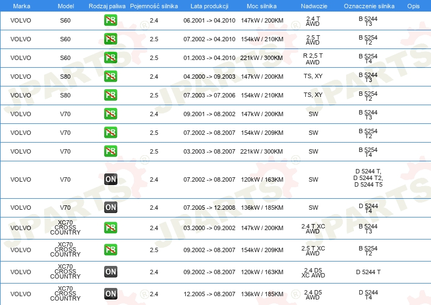
Task: Click '136kW / 185KM' in 12.2005 -> 08.2007 row
Action: point(262,294)
